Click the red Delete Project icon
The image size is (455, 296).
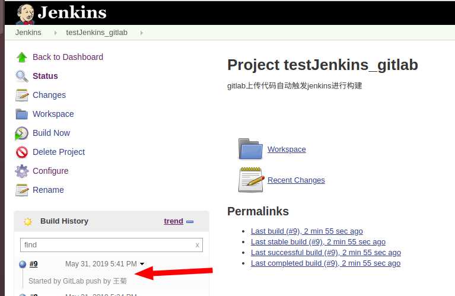point(22,152)
